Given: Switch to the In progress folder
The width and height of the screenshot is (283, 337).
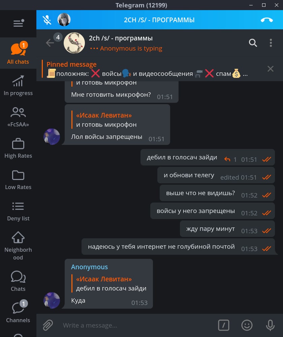Looking at the screenshot, I should [x=18, y=85].
